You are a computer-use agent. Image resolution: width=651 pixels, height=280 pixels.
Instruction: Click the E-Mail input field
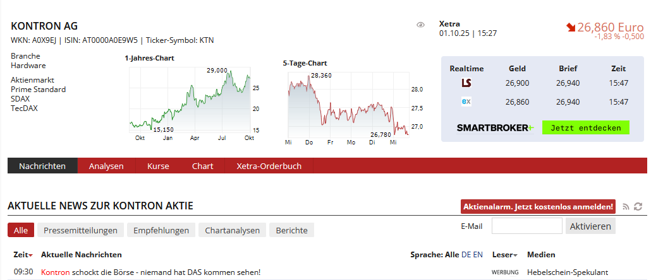pos(526,226)
